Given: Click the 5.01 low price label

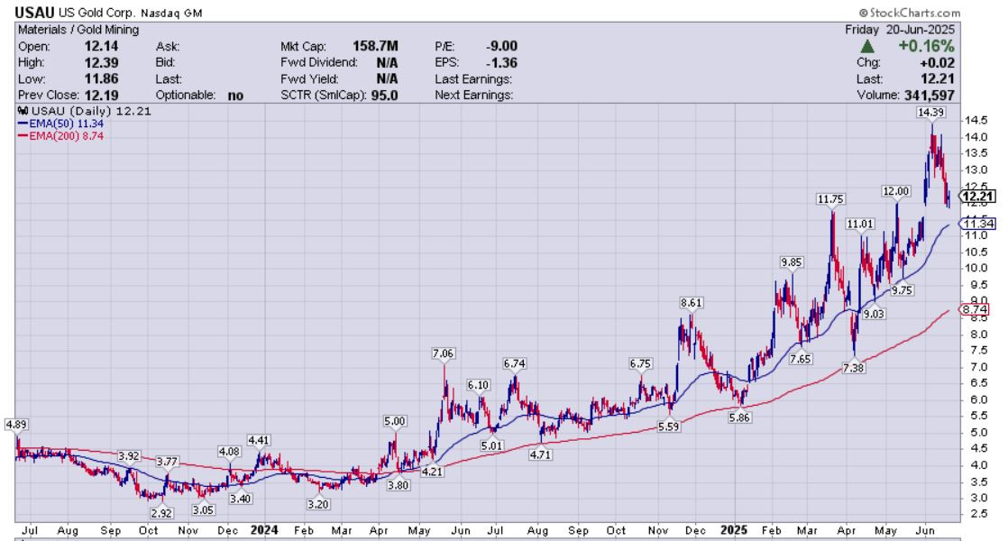Looking at the screenshot, I should point(491,446).
